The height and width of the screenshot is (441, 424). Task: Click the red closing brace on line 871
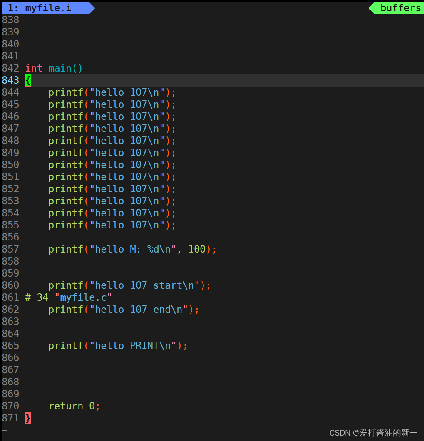[x=28, y=418]
